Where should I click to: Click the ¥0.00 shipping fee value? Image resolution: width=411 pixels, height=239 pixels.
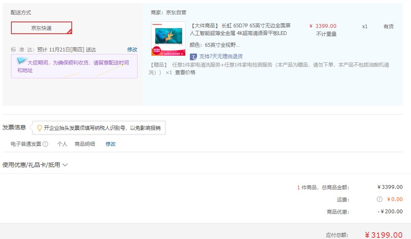point(395,199)
